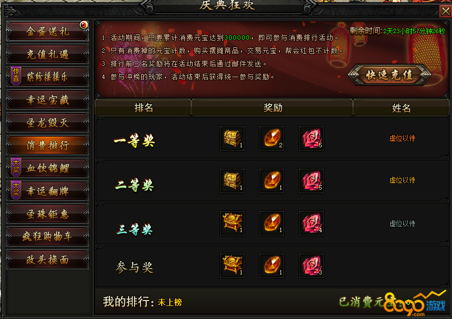Screen dimensions: 452x319
Task: Open the 血饮锦鲤 grand prize tab
Action: [x=48, y=168]
